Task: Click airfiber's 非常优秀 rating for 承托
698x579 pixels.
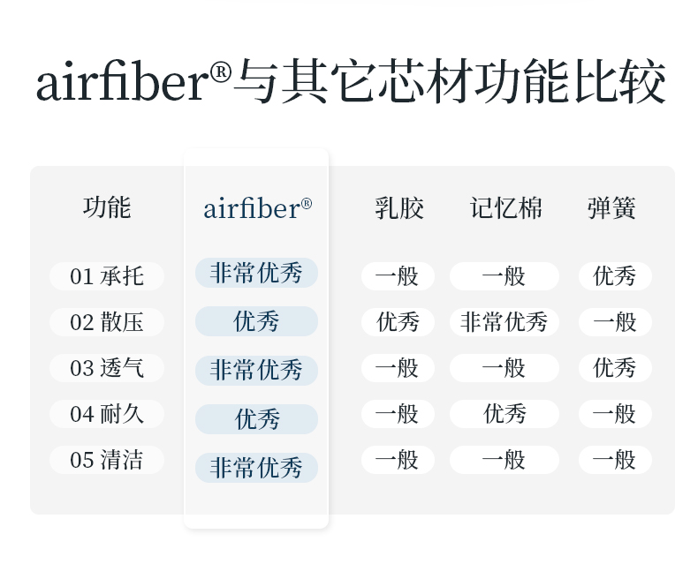Action: pyautogui.click(x=256, y=273)
